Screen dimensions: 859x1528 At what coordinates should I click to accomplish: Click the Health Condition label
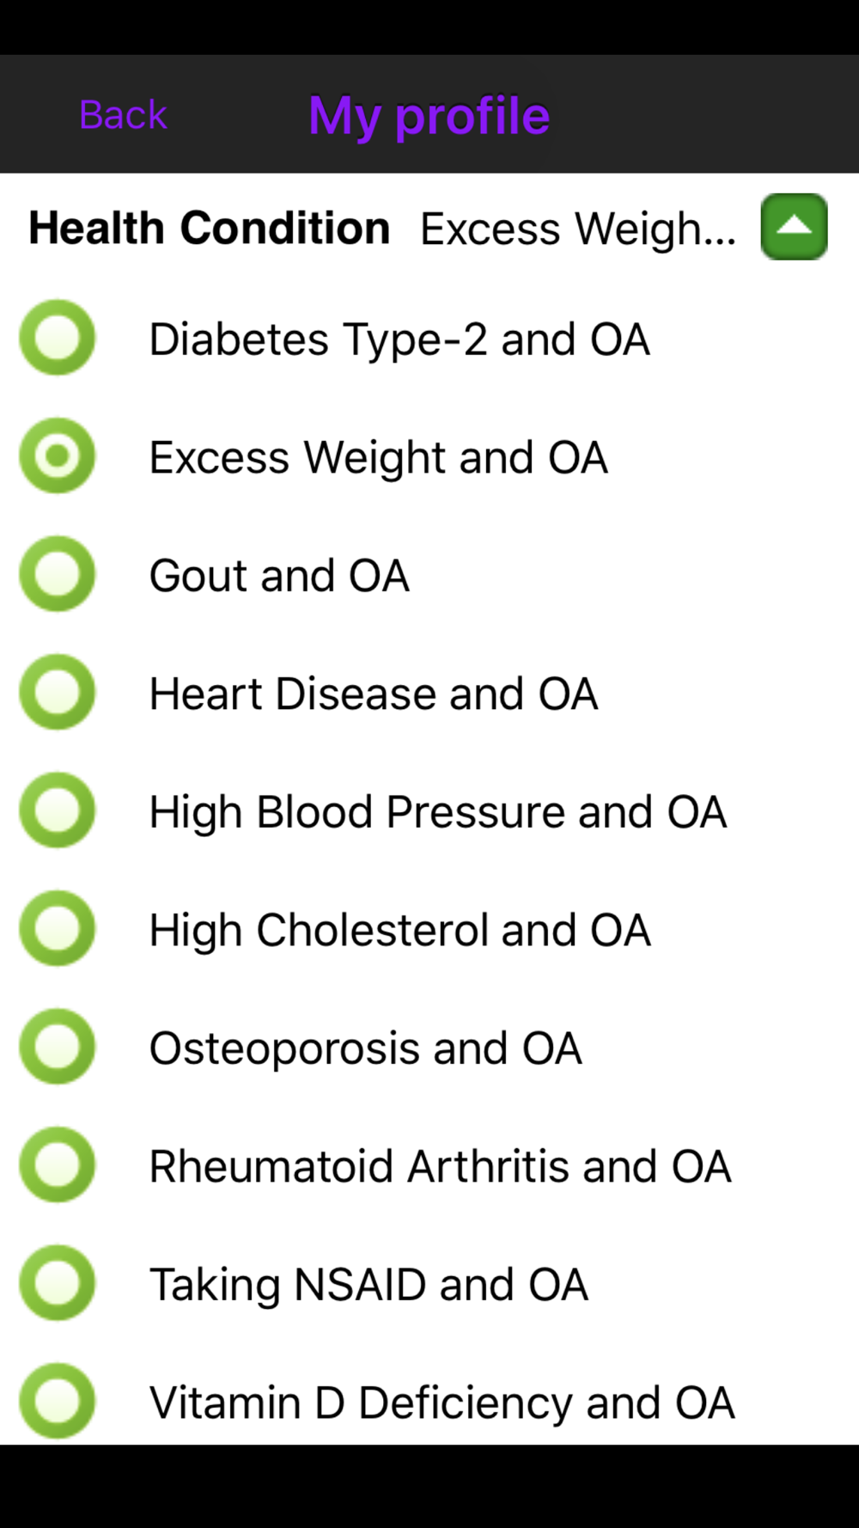(x=210, y=229)
